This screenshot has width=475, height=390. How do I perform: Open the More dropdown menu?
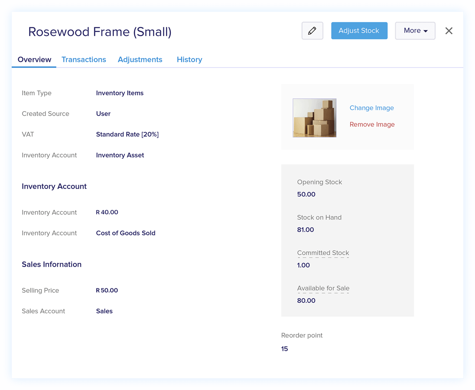click(x=415, y=31)
